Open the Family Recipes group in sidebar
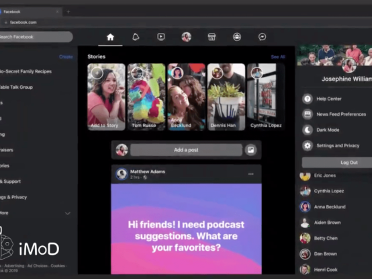The image size is (372, 279). click(26, 71)
